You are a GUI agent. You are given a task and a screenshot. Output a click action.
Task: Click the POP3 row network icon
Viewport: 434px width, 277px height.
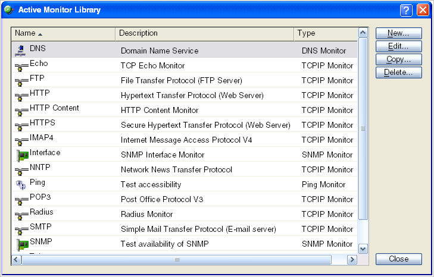tap(21, 200)
